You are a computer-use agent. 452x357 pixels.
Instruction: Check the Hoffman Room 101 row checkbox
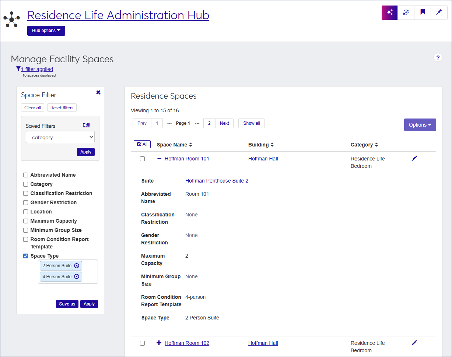143,159
